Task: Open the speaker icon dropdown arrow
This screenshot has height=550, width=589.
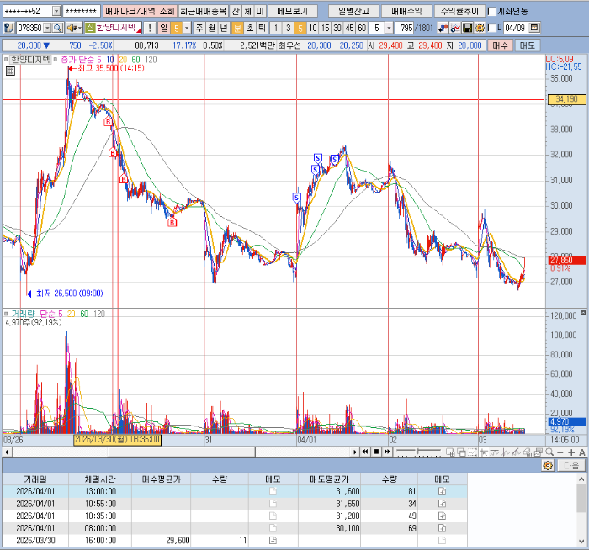Action: [79, 28]
